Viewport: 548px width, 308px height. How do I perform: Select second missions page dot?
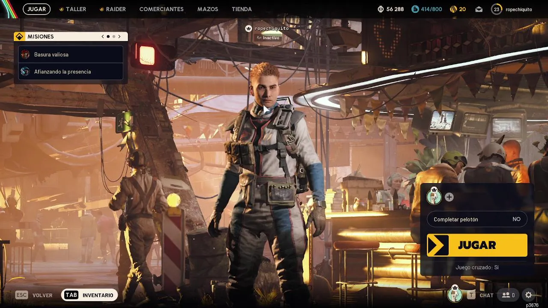(x=113, y=37)
